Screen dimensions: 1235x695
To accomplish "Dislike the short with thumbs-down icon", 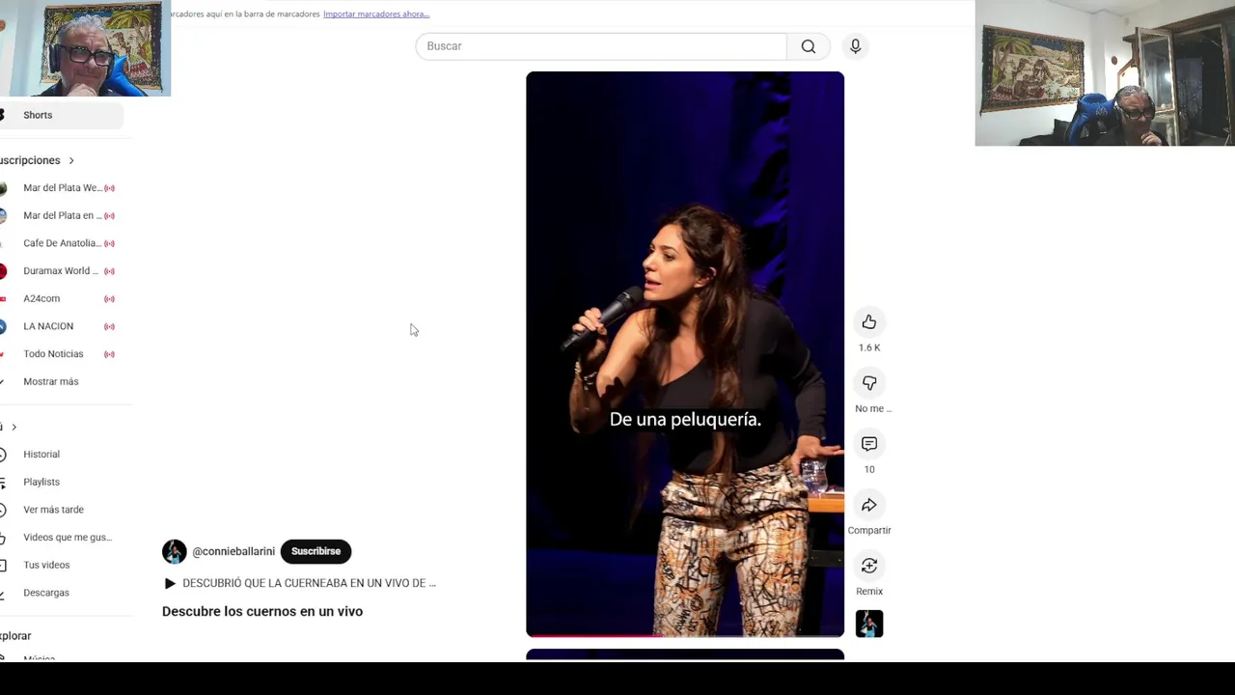I will point(869,383).
